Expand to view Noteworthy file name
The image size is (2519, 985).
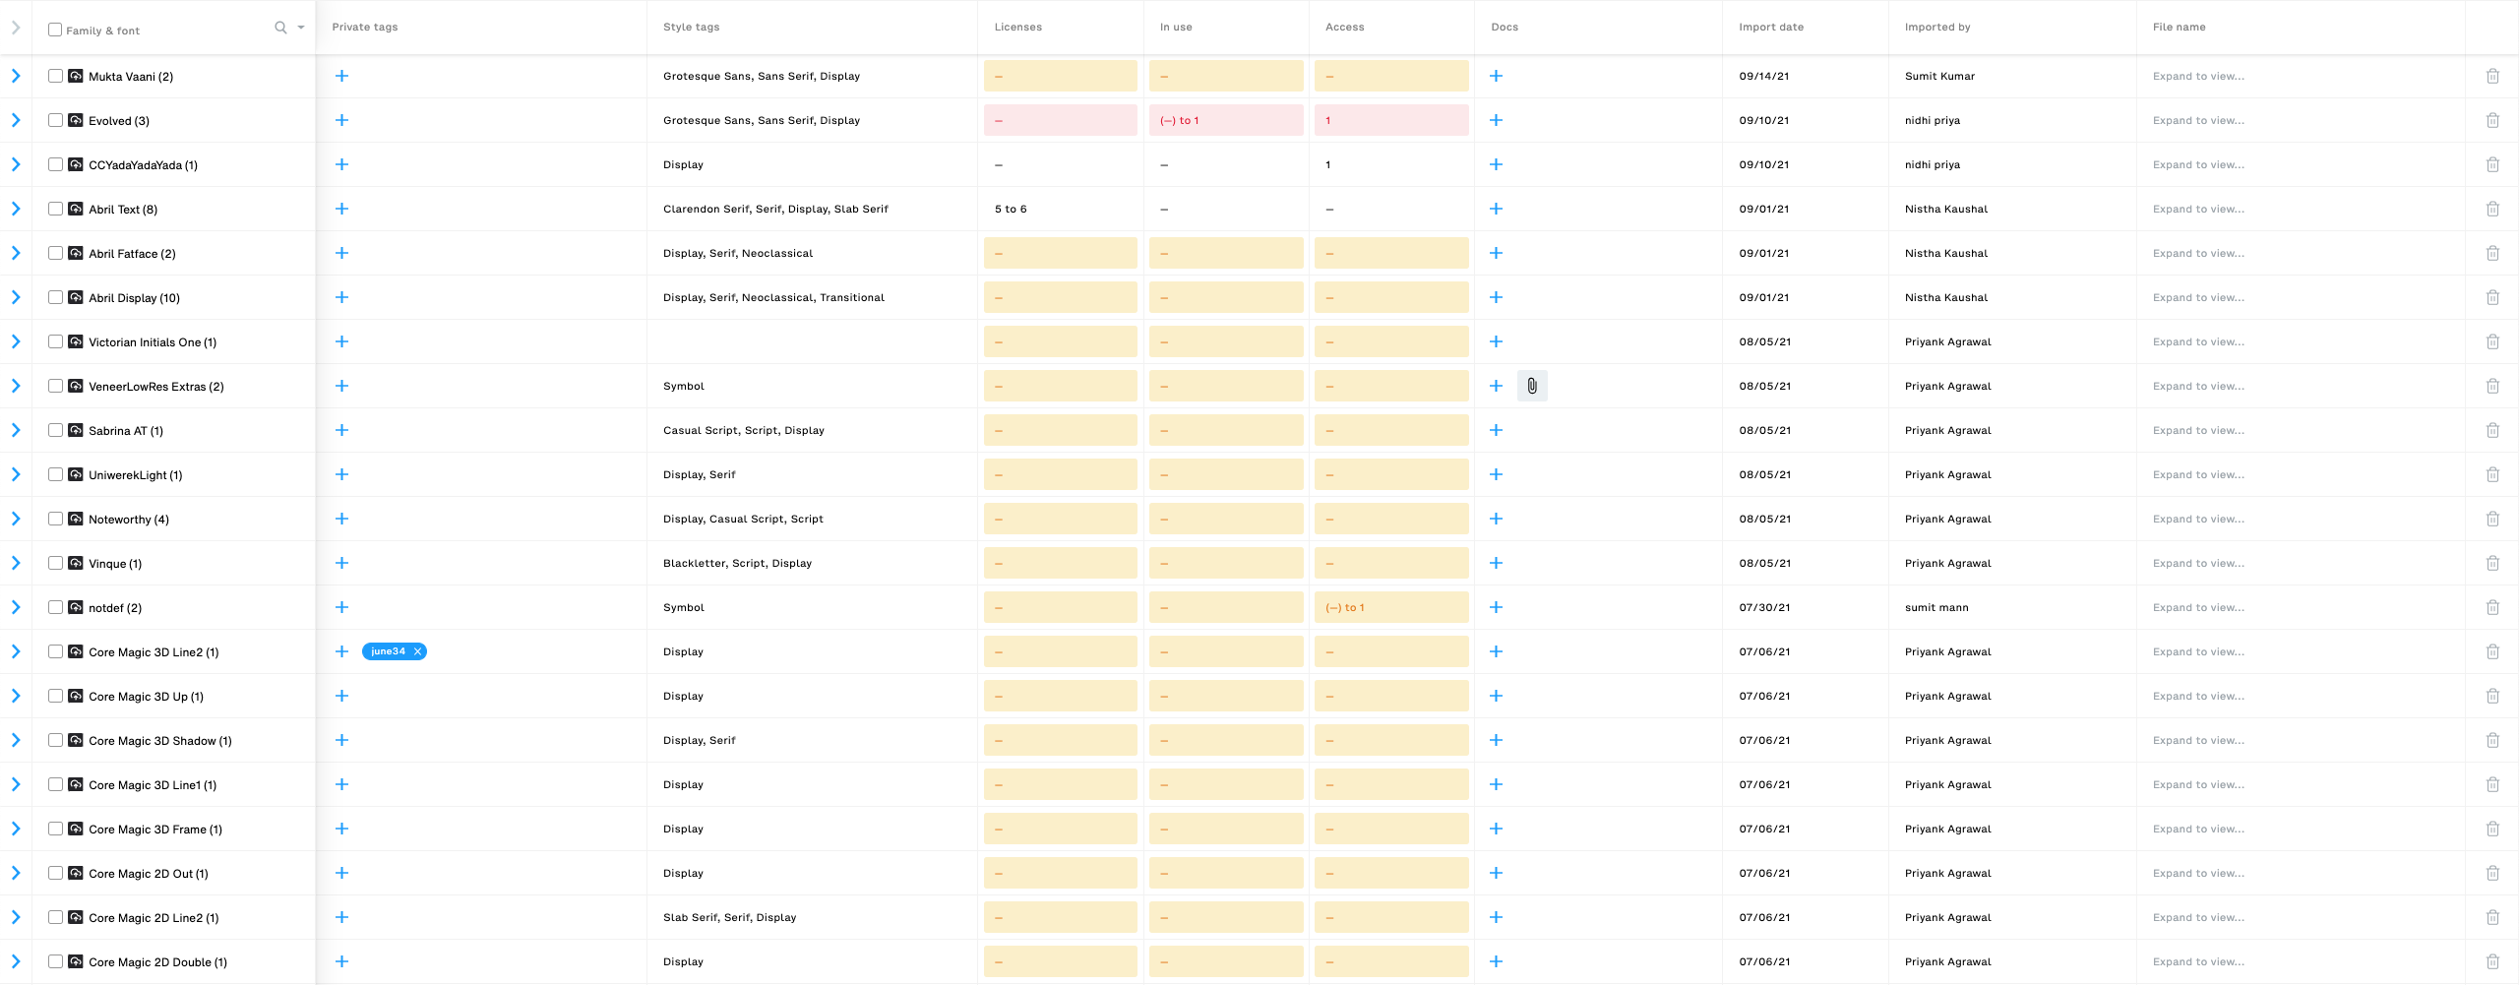[2198, 519]
